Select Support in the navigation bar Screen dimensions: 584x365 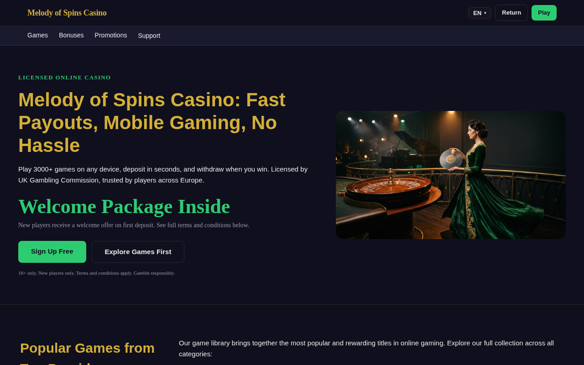[x=149, y=36]
